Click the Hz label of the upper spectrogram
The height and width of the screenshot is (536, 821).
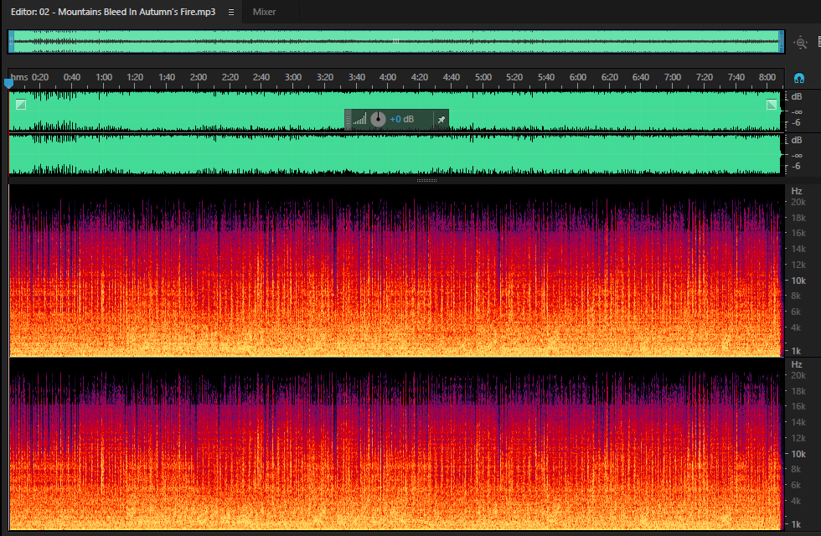point(797,192)
